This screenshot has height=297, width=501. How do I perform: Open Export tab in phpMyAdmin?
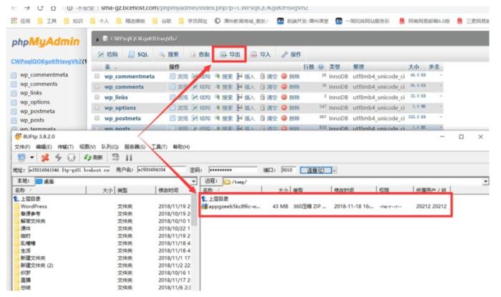[230, 54]
